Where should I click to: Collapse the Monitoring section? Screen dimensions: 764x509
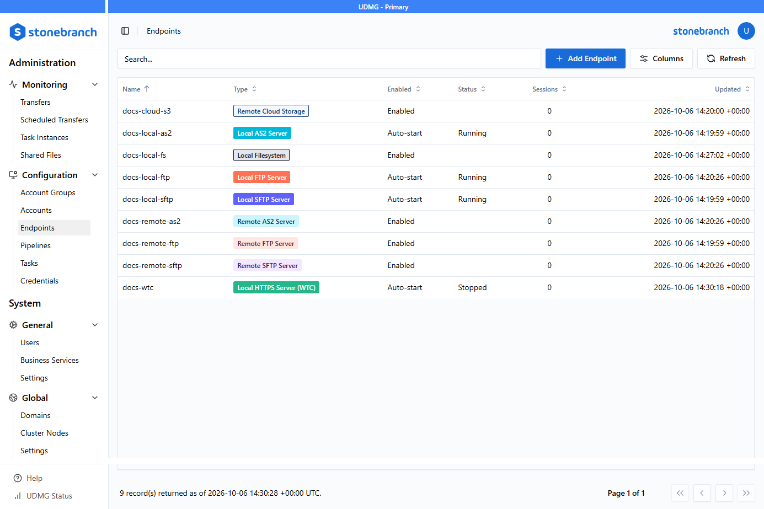95,84
